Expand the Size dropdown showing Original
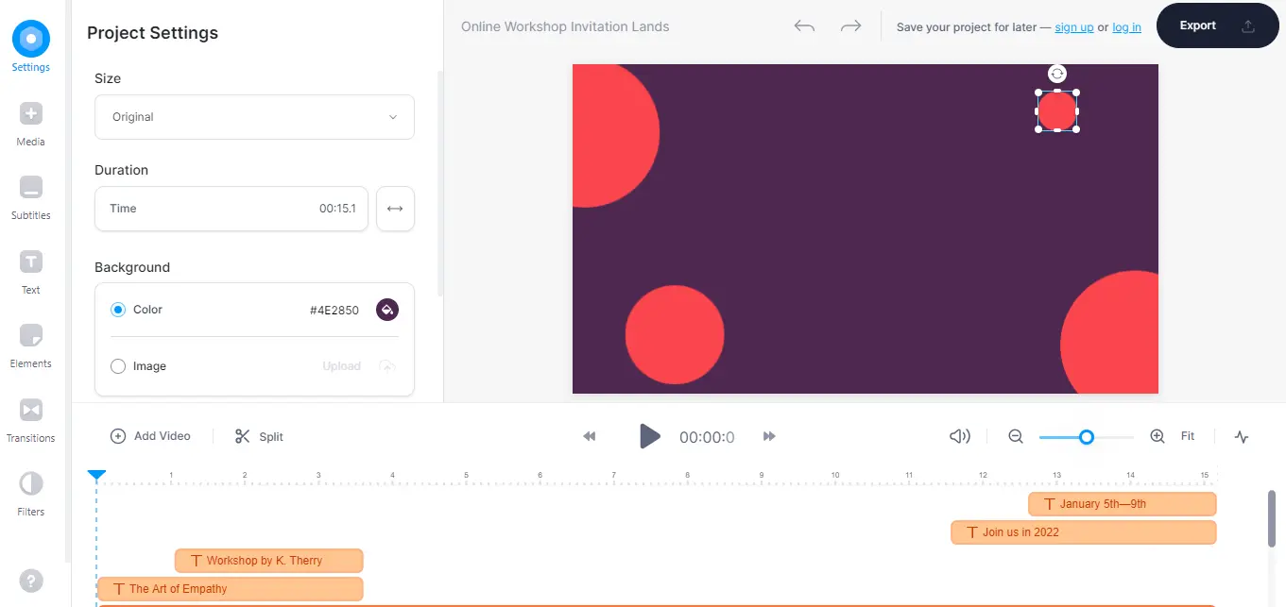 pos(254,117)
